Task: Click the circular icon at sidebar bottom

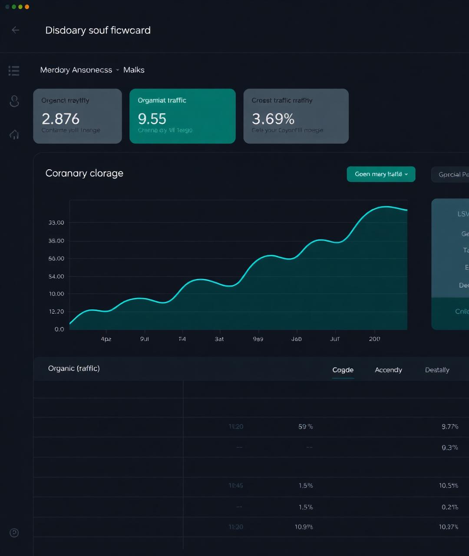Action: [14, 533]
